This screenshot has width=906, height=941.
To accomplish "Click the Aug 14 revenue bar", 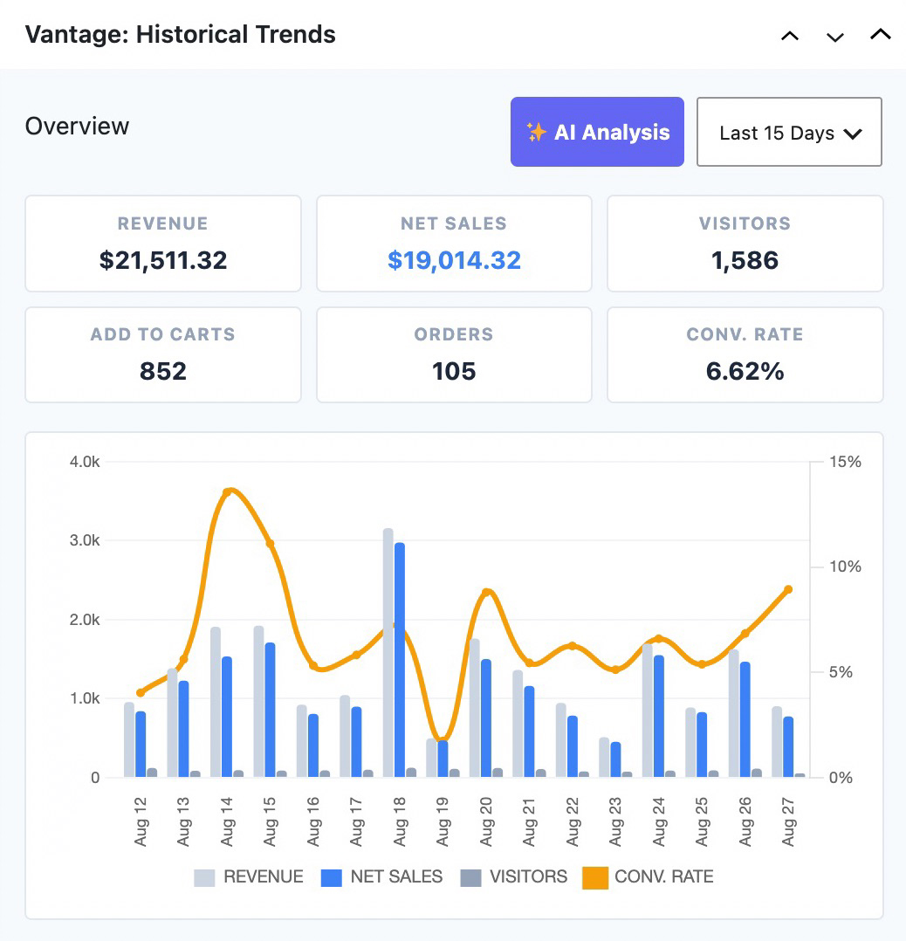I will [216, 702].
